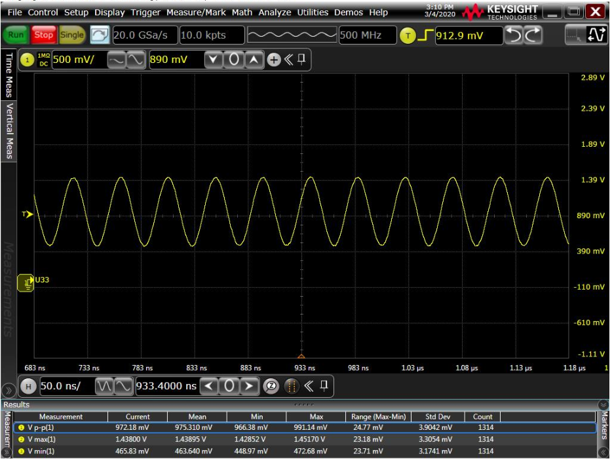Click the V max(1) row yellow icon

coord(22,440)
